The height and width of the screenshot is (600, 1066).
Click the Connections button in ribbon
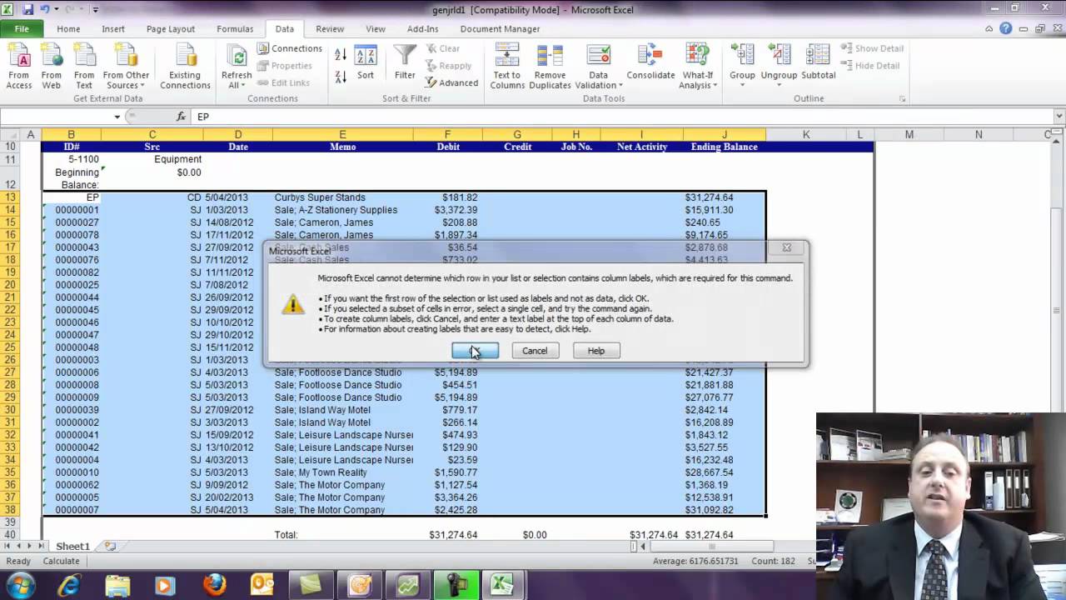point(289,48)
